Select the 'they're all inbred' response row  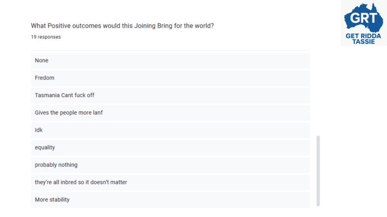(170, 182)
